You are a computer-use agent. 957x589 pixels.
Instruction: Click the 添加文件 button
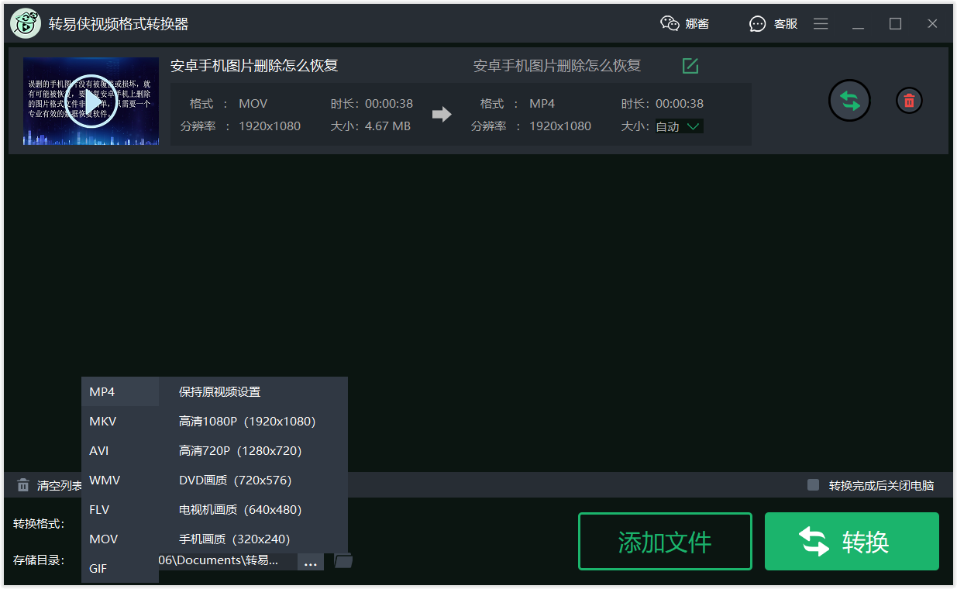click(x=665, y=541)
